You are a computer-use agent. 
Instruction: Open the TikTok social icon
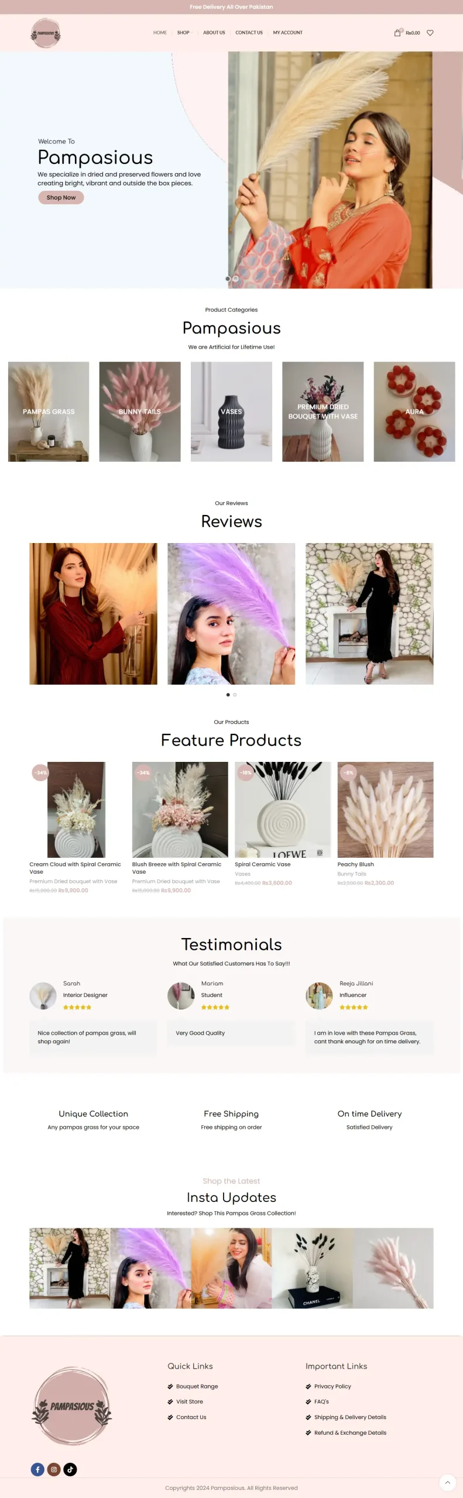pyautogui.click(x=70, y=1469)
